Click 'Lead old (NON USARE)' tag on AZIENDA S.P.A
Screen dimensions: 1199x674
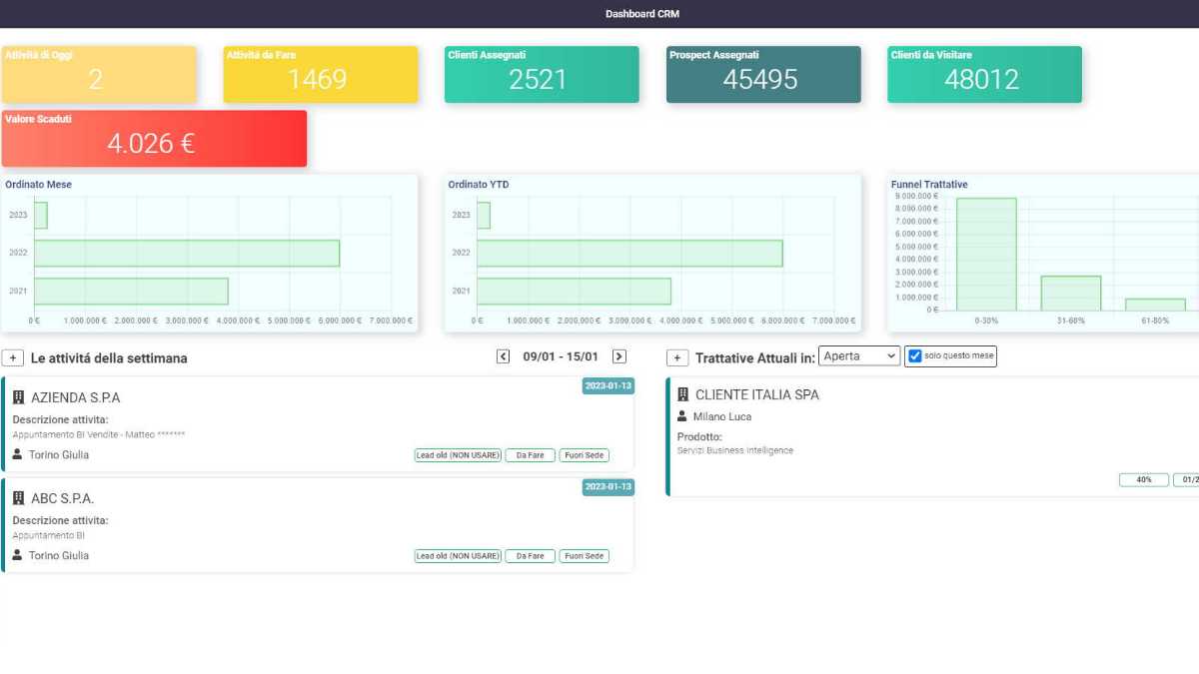(458, 455)
